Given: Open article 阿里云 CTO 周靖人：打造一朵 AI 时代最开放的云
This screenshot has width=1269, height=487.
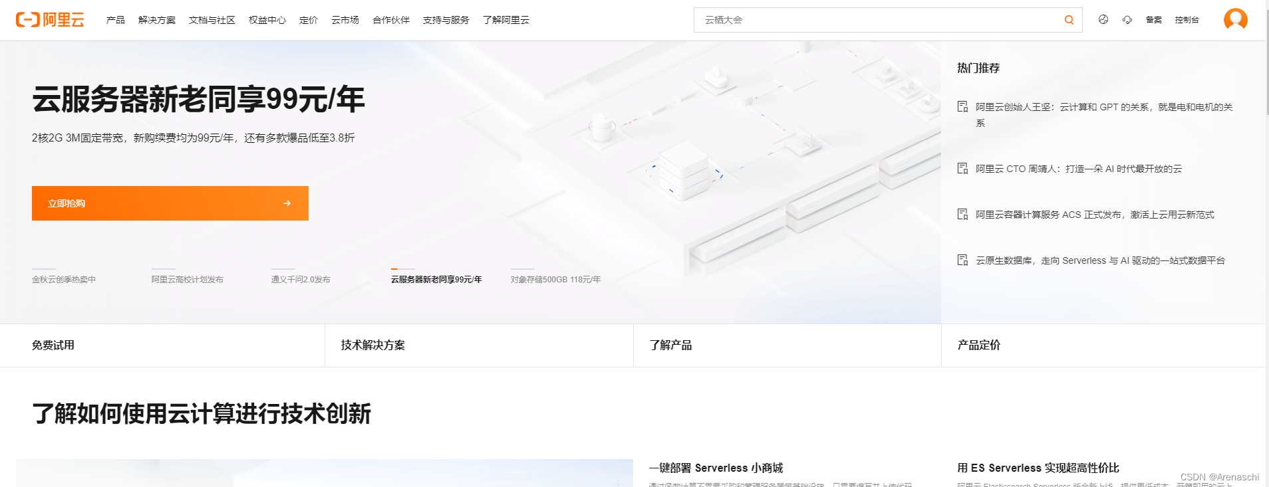Looking at the screenshot, I should tap(1079, 169).
